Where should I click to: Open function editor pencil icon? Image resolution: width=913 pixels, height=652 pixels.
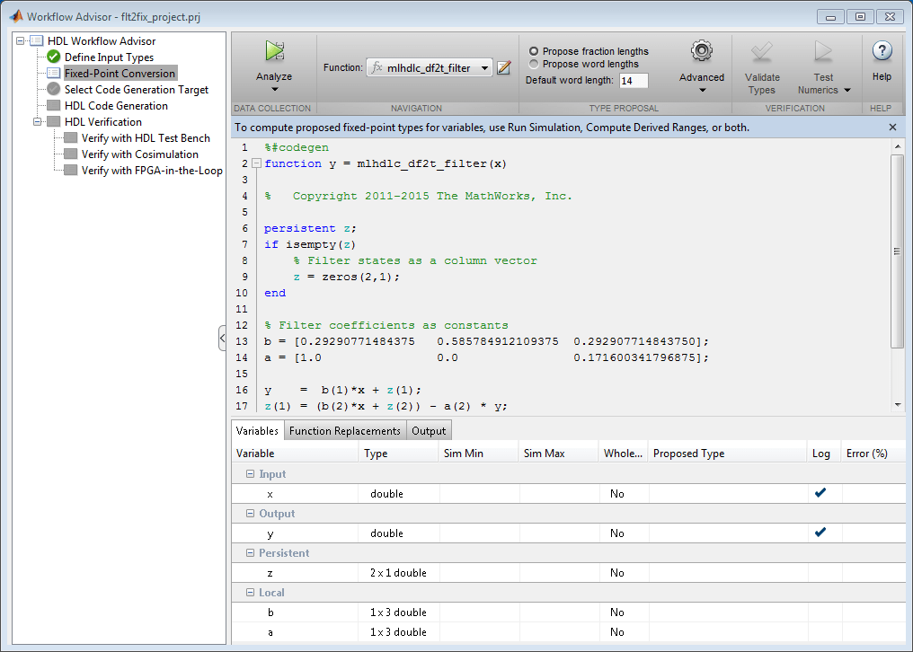(x=504, y=67)
